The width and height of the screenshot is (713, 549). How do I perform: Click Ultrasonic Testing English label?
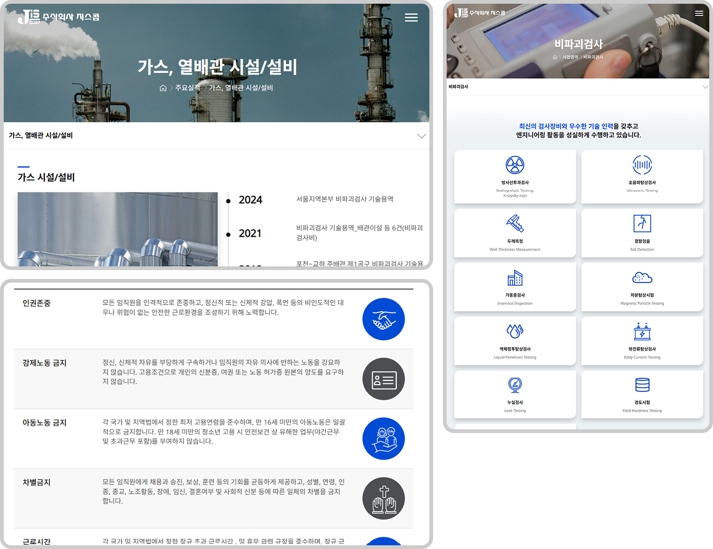click(x=642, y=190)
